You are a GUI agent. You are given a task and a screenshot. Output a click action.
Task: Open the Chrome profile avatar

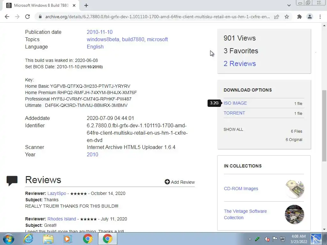click(x=310, y=17)
